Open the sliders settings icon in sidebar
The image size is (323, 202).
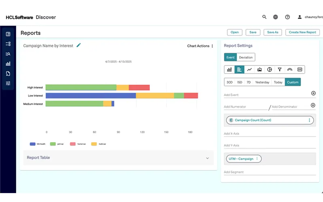click(8, 83)
